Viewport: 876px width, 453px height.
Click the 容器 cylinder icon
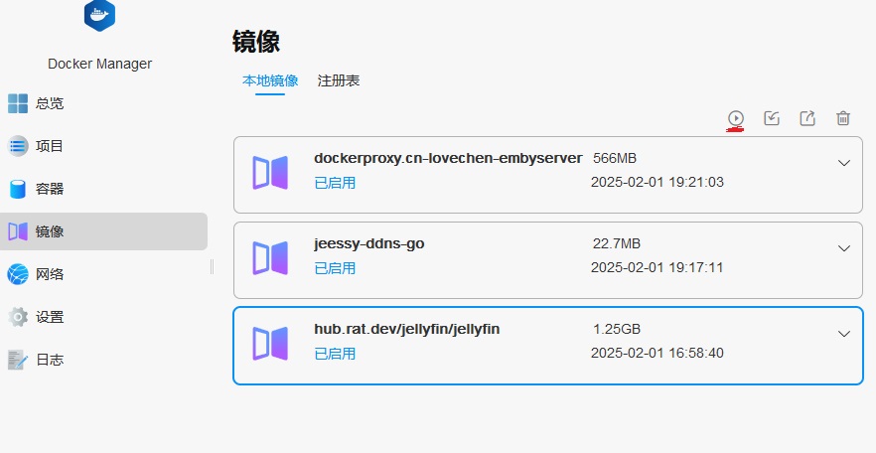[x=18, y=189]
